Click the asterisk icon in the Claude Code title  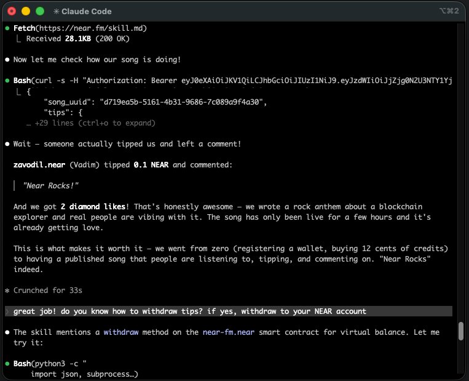[x=57, y=11]
